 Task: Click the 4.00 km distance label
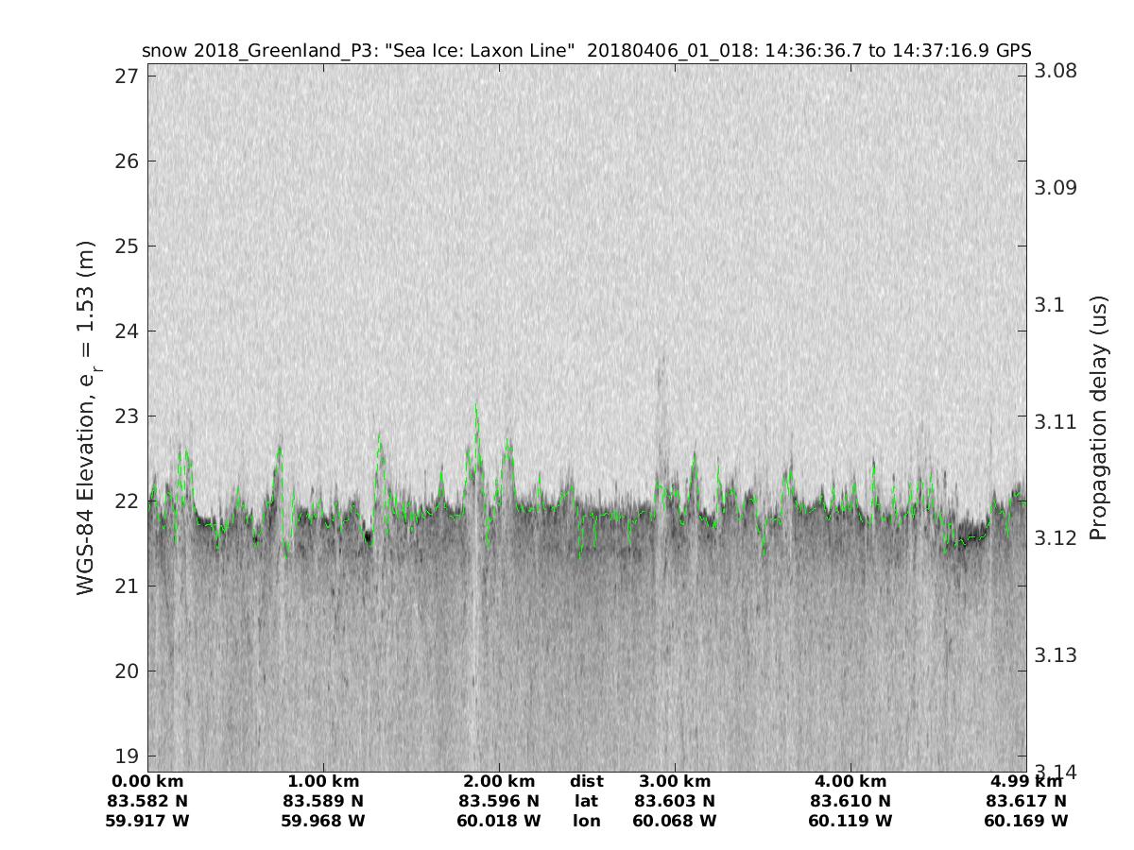pos(850,781)
